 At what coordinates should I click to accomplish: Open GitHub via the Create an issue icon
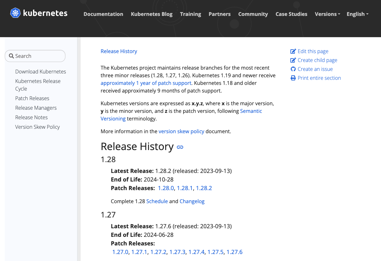(x=293, y=69)
